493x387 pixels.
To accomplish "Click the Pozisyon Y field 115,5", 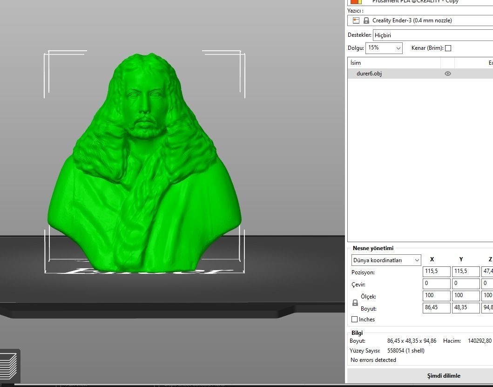I will point(466,272).
